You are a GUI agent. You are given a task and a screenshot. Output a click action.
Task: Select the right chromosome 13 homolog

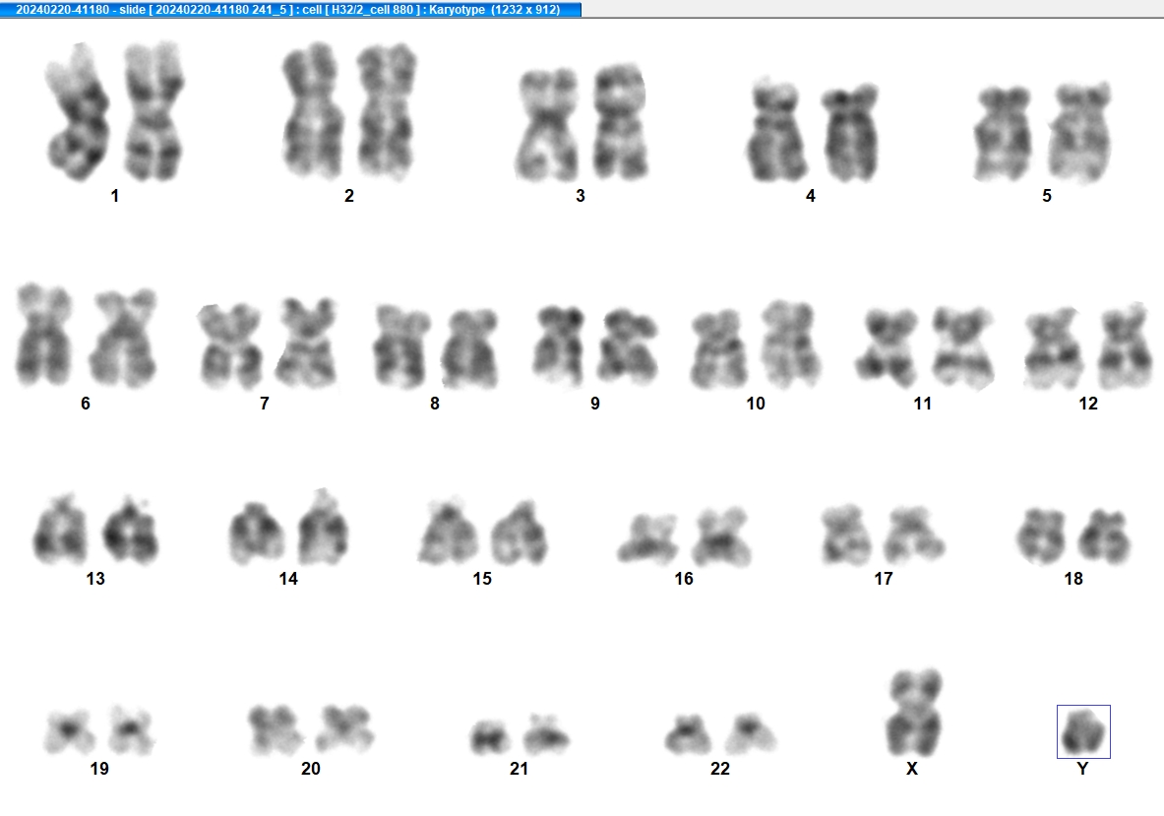[x=130, y=530]
